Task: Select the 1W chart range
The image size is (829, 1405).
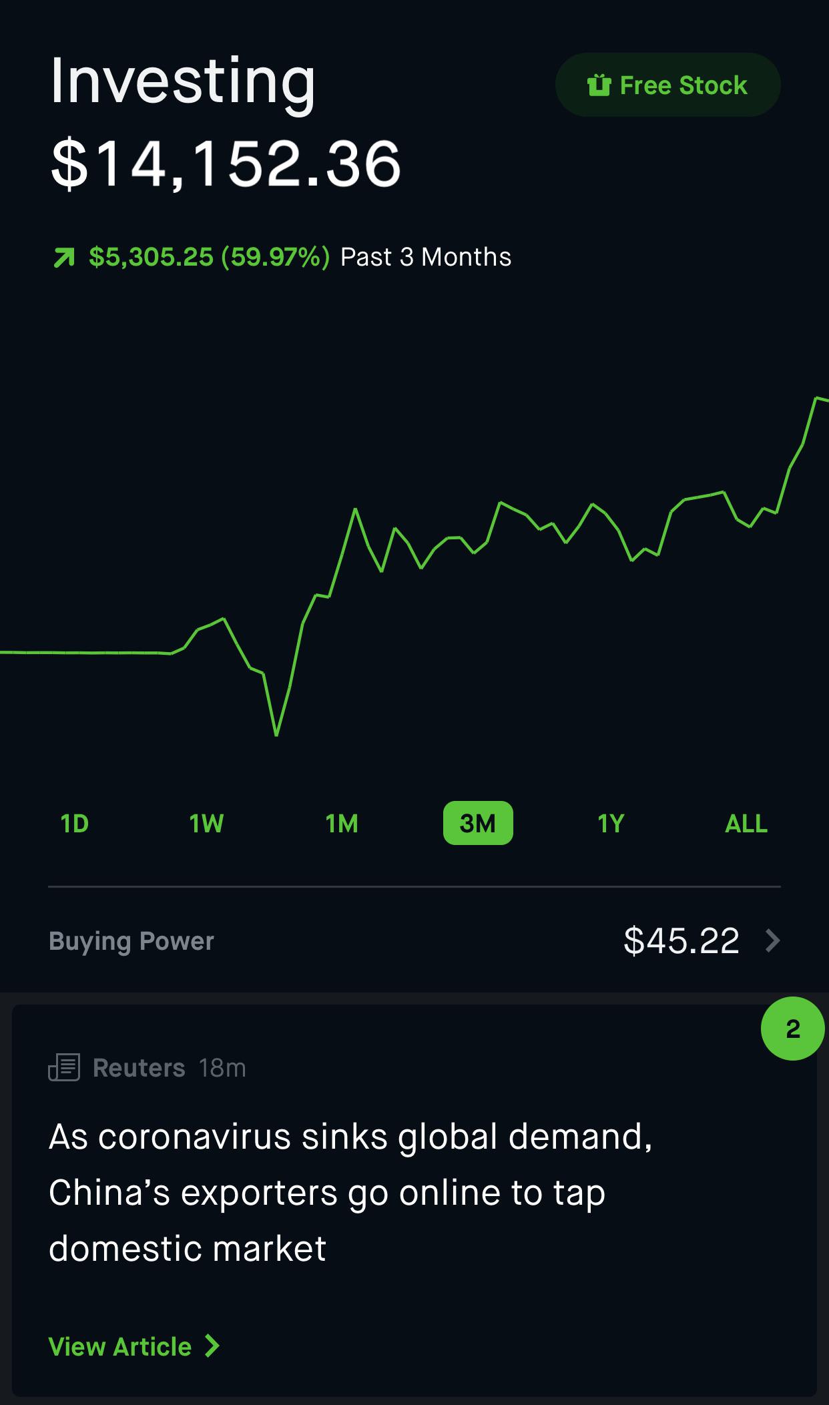Action: (206, 824)
